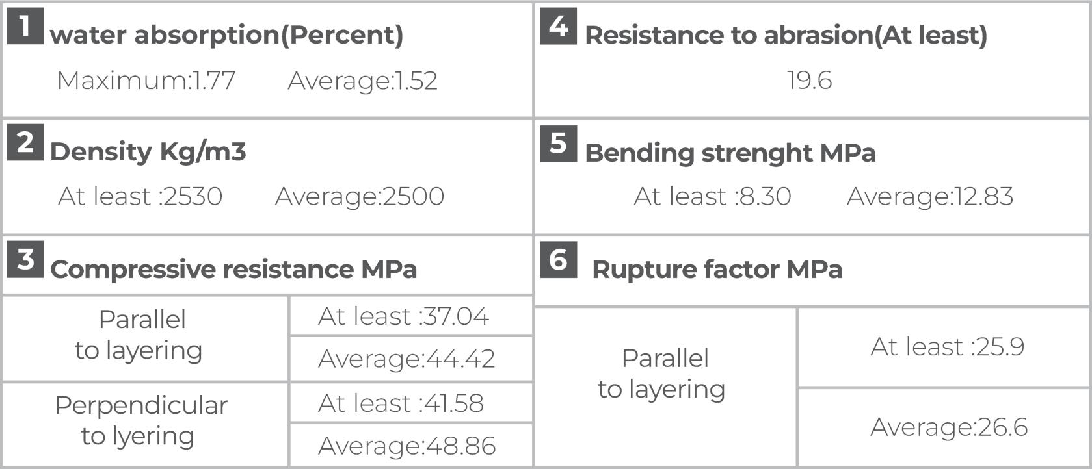Click the Average:12.83 bending value
This screenshot has width=1092, height=469.
click(x=930, y=196)
